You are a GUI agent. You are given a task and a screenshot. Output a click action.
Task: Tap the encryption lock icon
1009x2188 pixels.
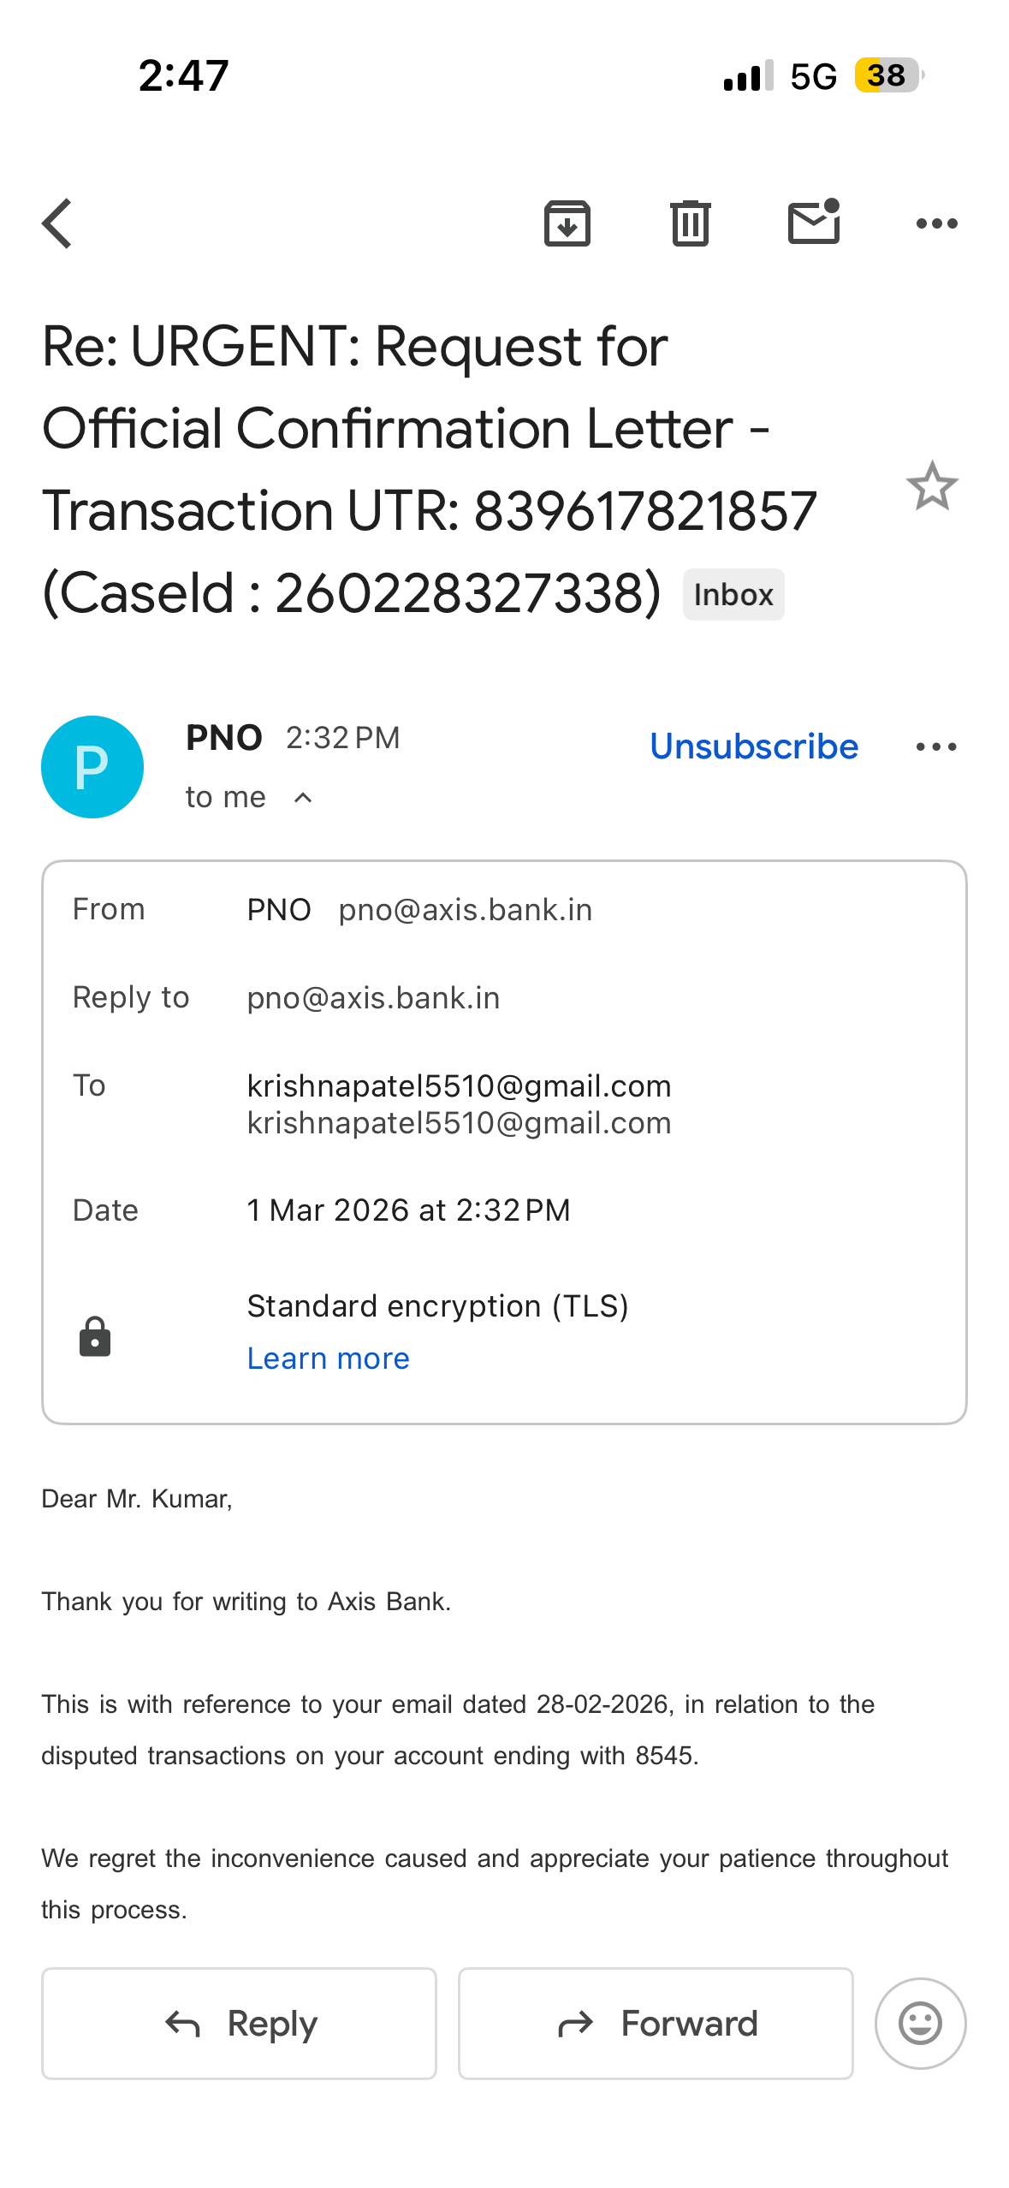pos(95,1337)
